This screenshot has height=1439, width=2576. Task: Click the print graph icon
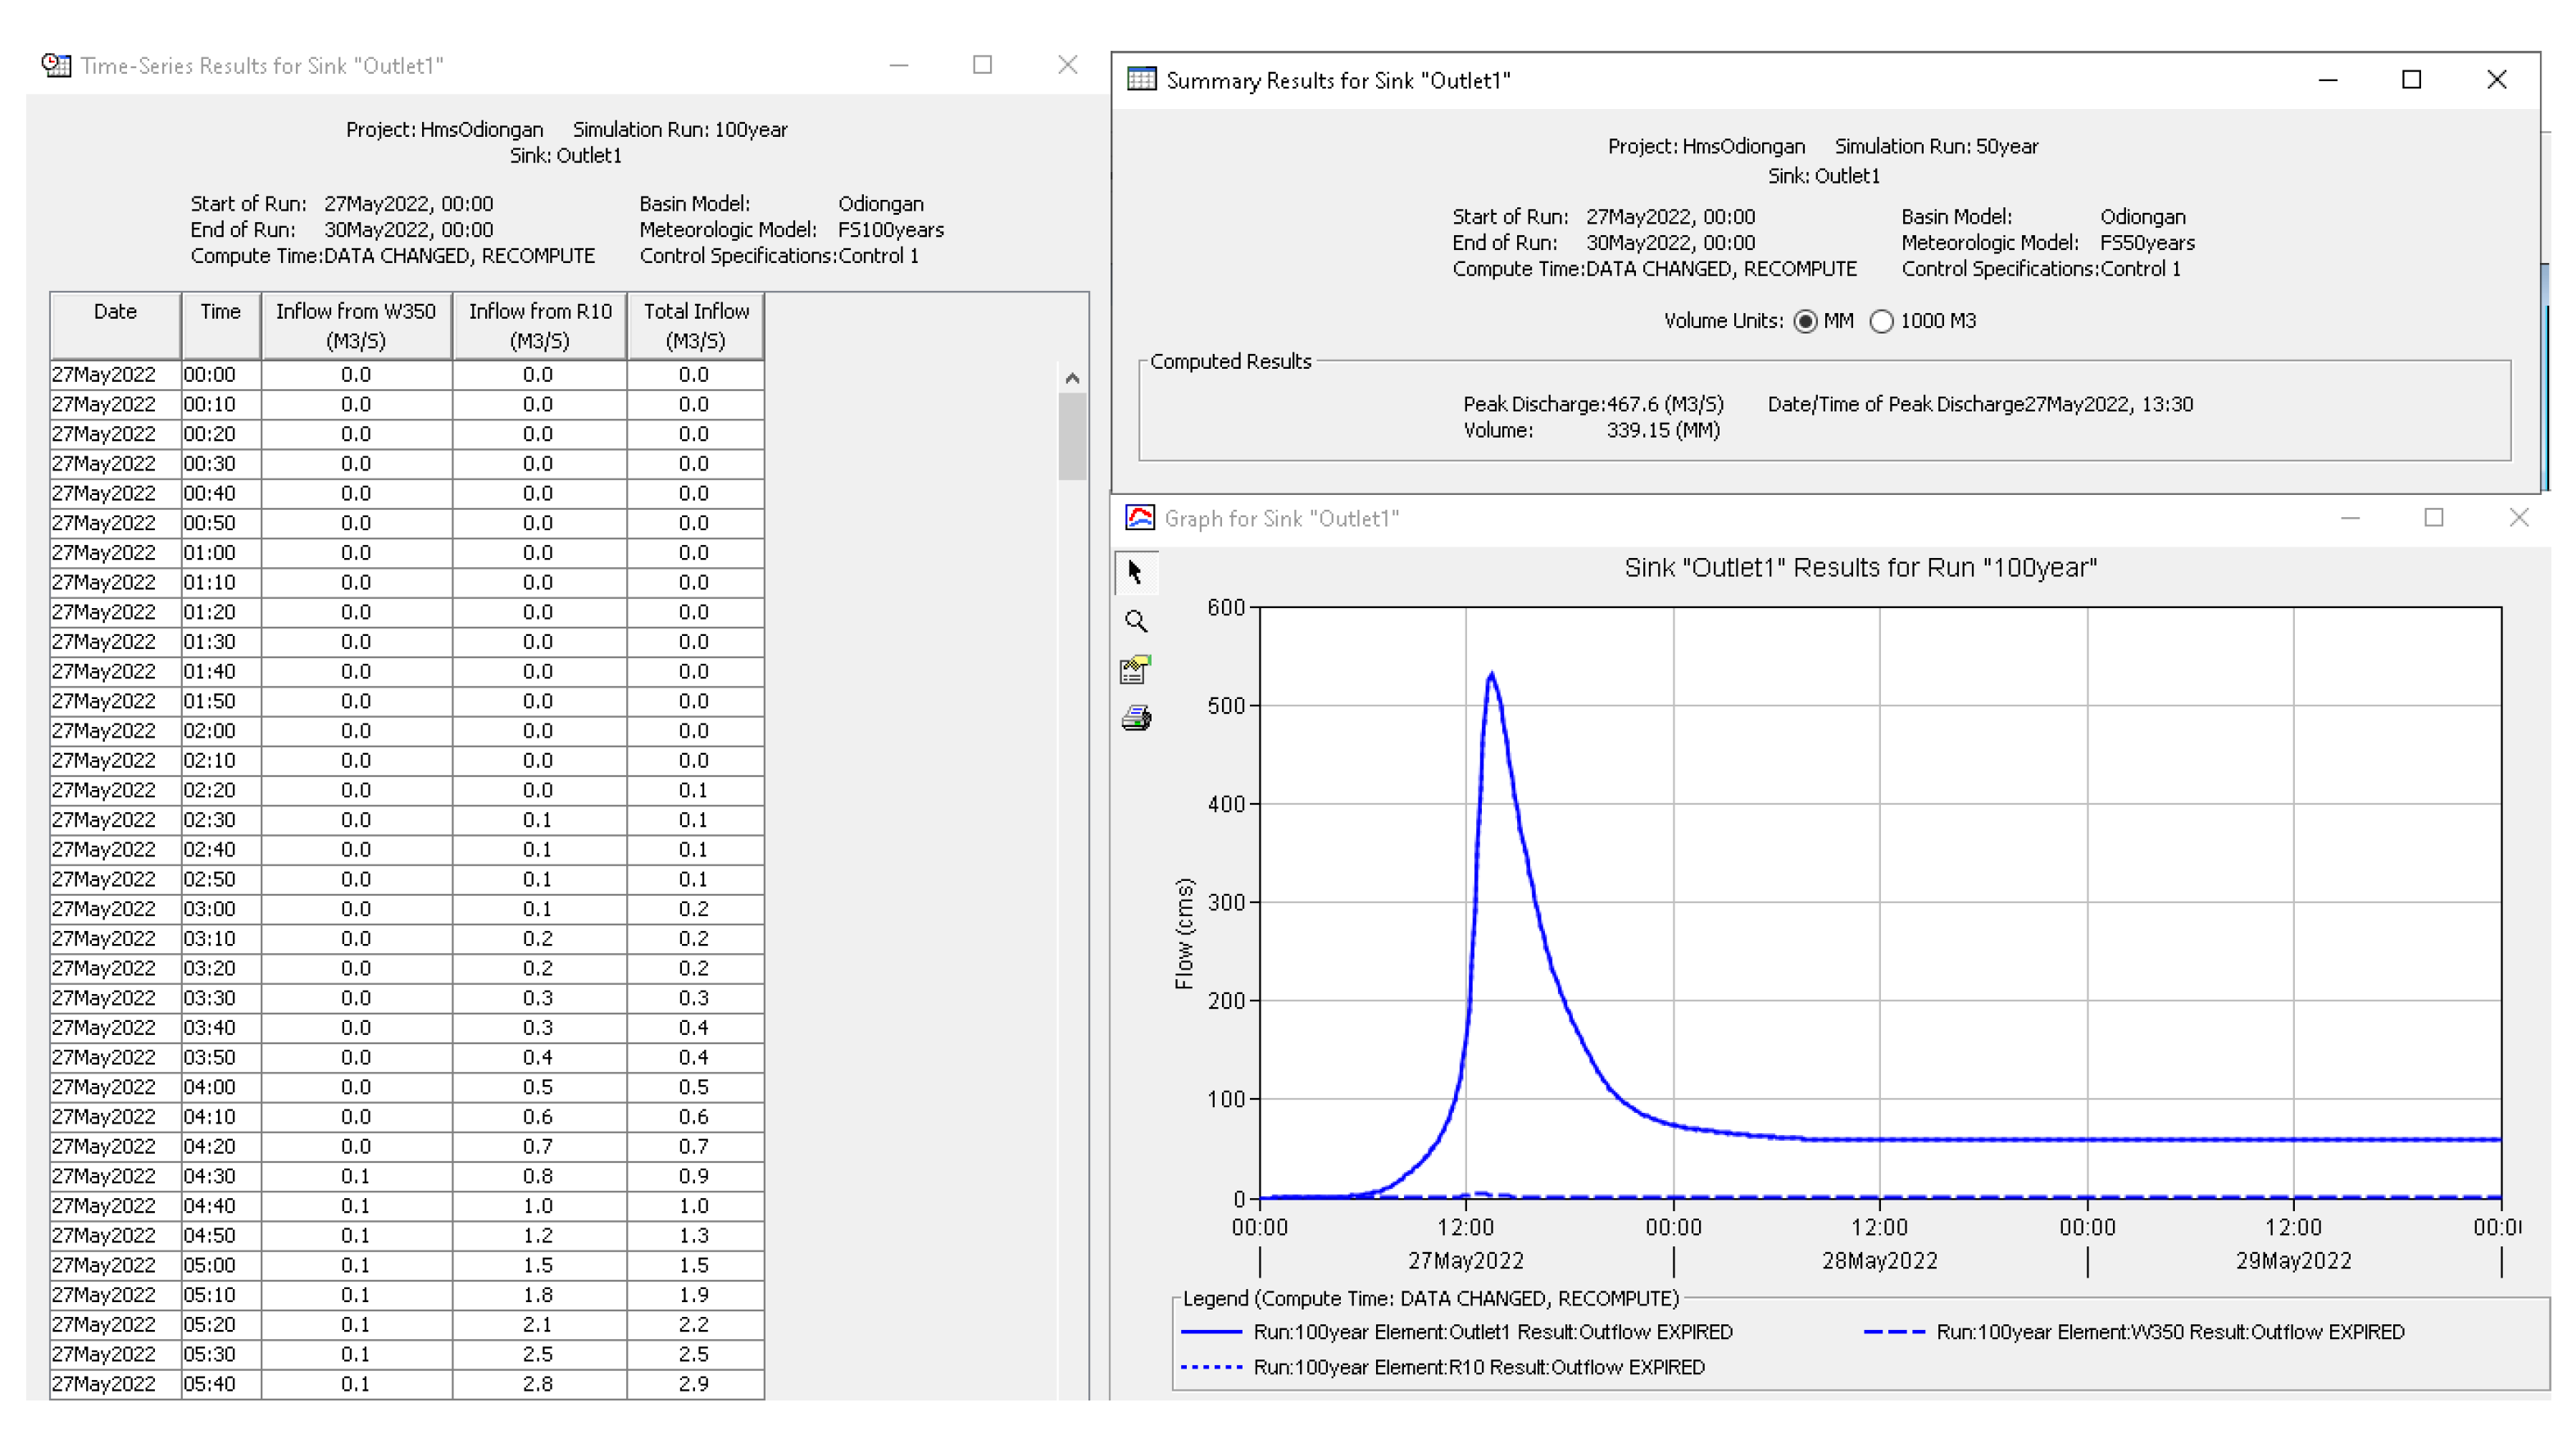[x=1136, y=717]
